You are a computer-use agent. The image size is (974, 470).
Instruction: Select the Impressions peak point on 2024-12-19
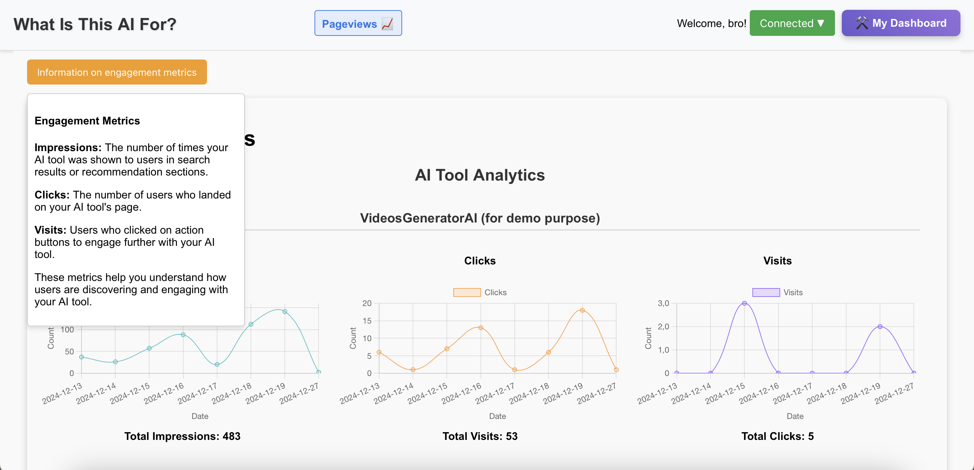(x=285, y=311)
